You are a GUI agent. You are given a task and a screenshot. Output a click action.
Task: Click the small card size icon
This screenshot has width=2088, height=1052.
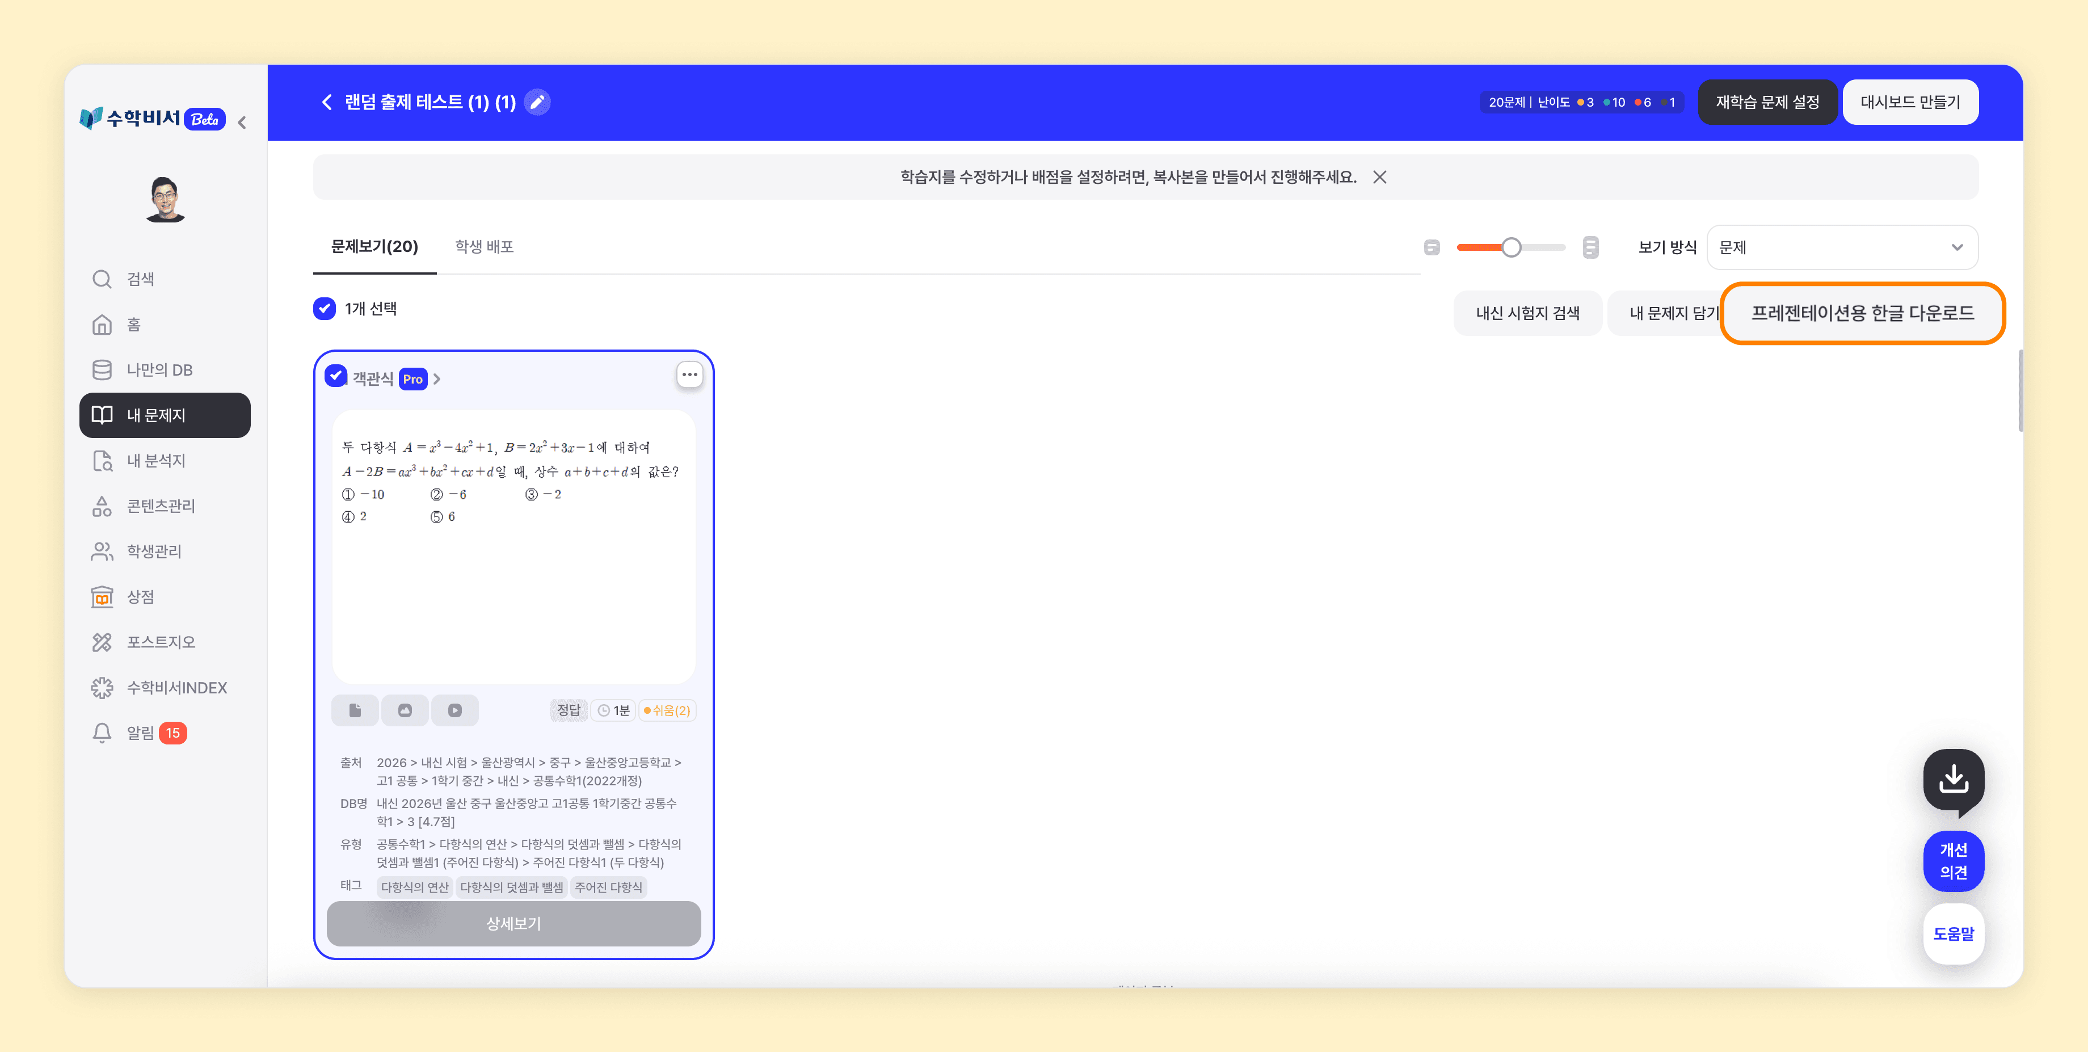[1432, 247]
